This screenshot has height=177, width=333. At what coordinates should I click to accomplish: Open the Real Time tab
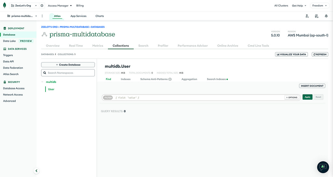[76, 46]
